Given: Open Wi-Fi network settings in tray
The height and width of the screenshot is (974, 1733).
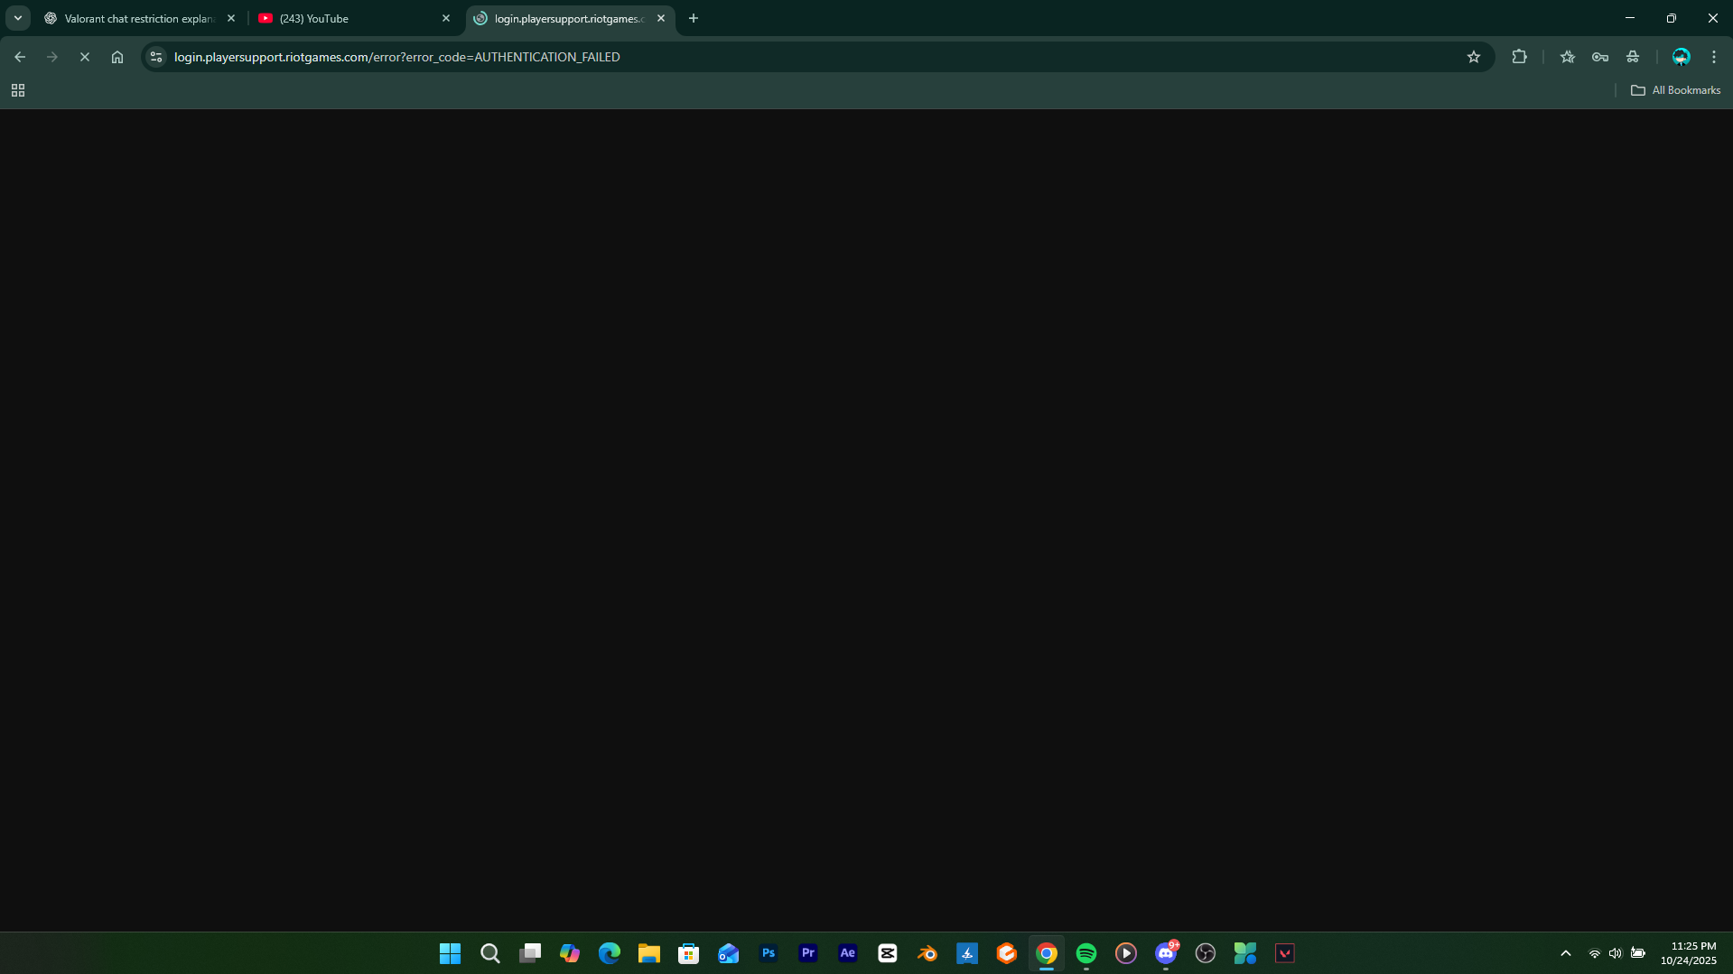Looking at the screenshot, I should click(1595, 953).
